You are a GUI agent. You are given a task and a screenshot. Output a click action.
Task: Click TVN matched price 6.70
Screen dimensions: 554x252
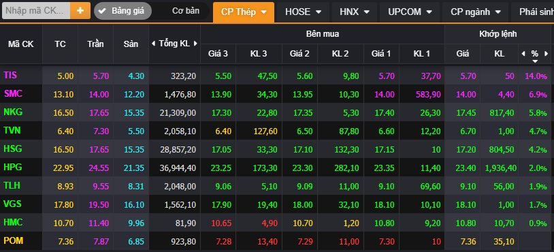468,131
